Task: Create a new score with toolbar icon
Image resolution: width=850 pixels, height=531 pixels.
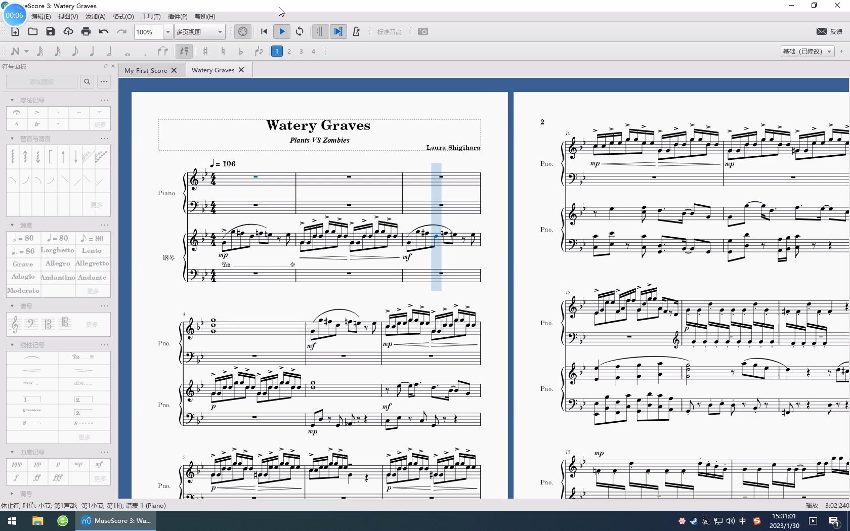Action: click(x=15, y=32)
